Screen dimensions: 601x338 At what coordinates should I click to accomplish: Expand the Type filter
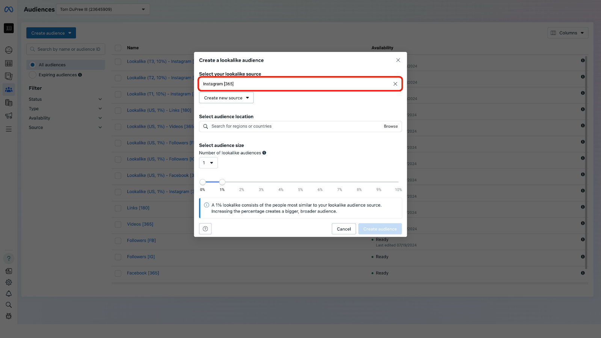[x=65, y=109]
